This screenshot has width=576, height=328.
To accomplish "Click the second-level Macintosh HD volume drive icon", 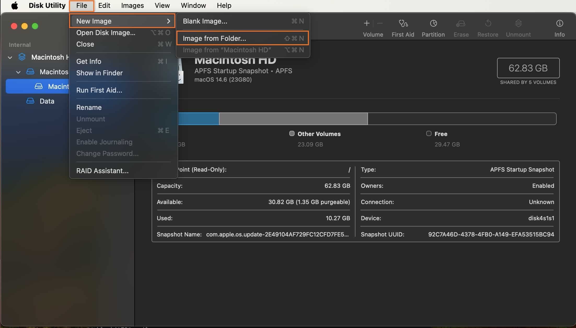I will pyautogui.click(x=30, y=72).
